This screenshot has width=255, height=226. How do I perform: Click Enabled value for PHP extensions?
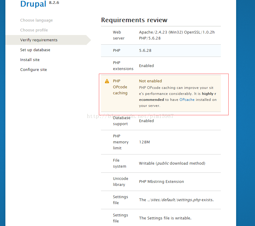[146, 66]
